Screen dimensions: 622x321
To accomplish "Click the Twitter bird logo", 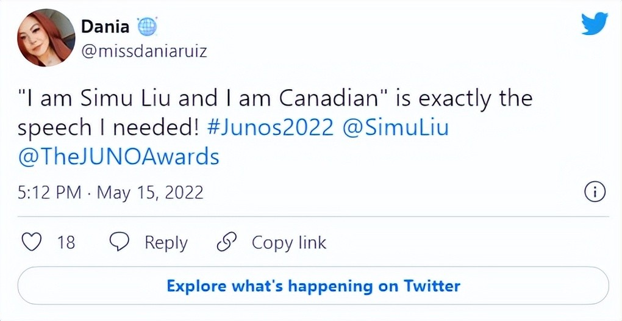I will click(594, 24).
